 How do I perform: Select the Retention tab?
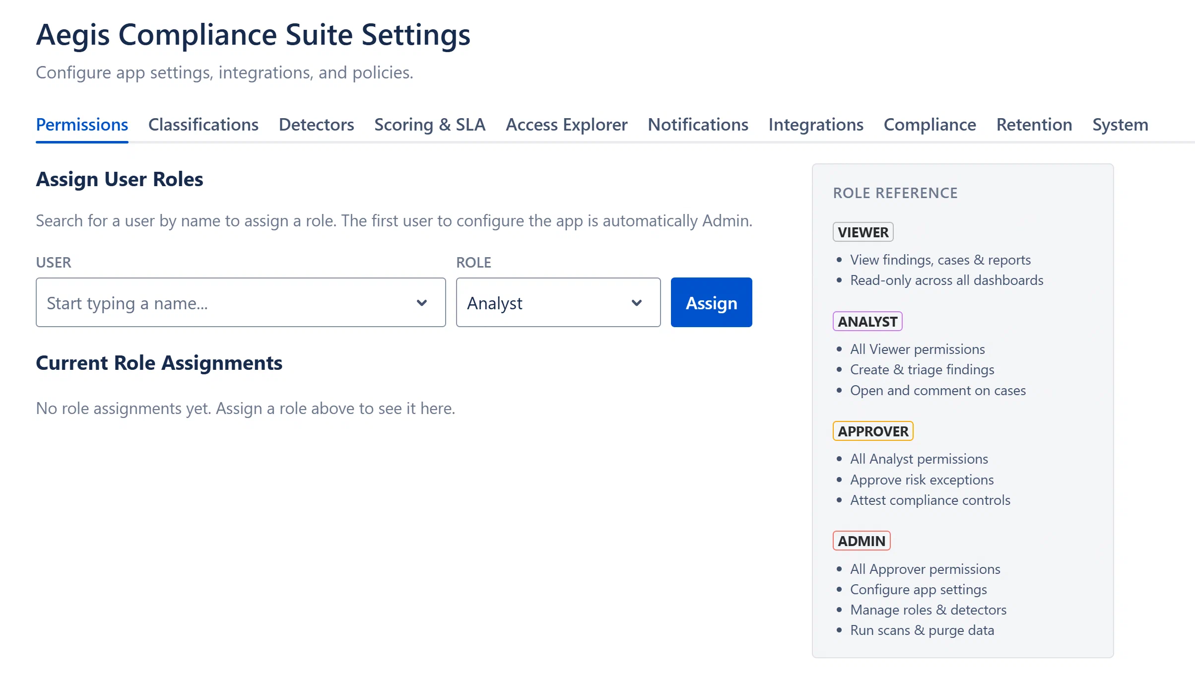pyautogui.click(x=1034, y=125)
